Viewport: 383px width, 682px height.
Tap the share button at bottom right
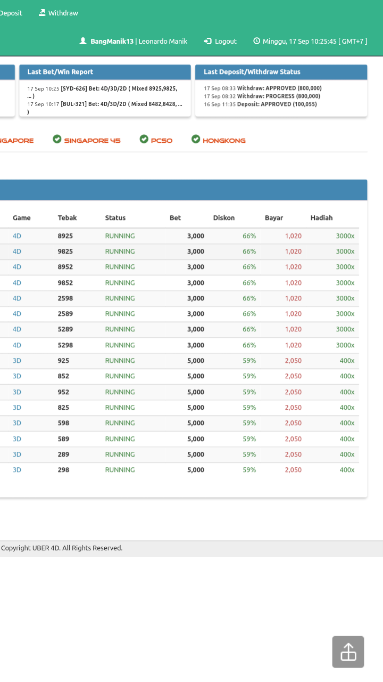[x=348, y=652]
